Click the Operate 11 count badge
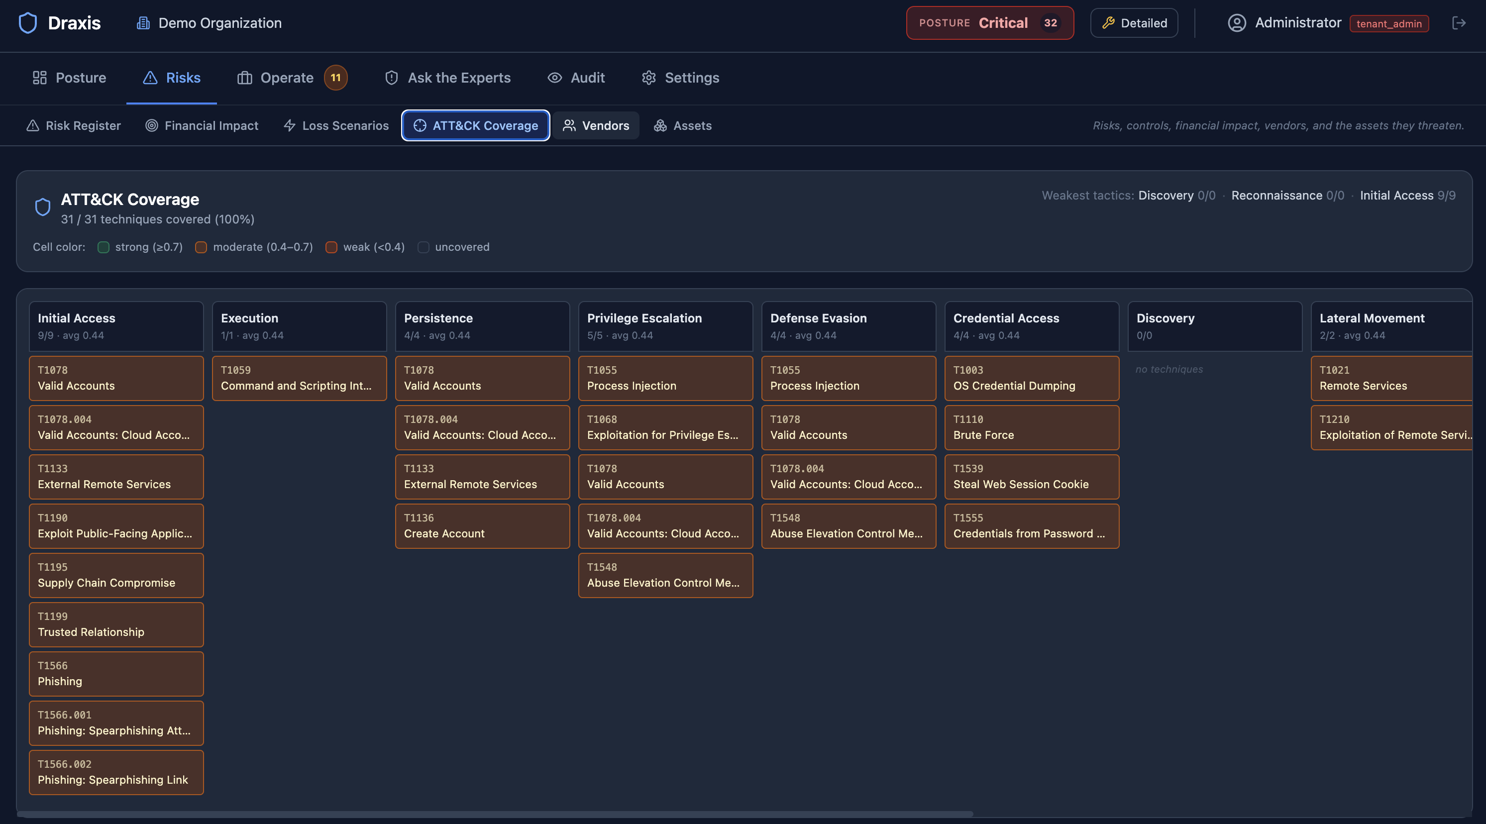The width and height of the screenshot is (1486, 824). [x=336, y=78]
